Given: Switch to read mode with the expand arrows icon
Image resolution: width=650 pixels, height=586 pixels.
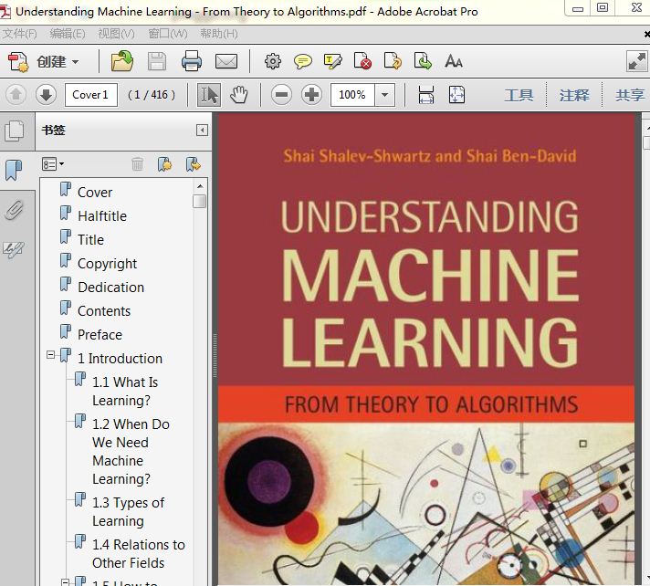Looking at the screenshot, I should [636, 62].
